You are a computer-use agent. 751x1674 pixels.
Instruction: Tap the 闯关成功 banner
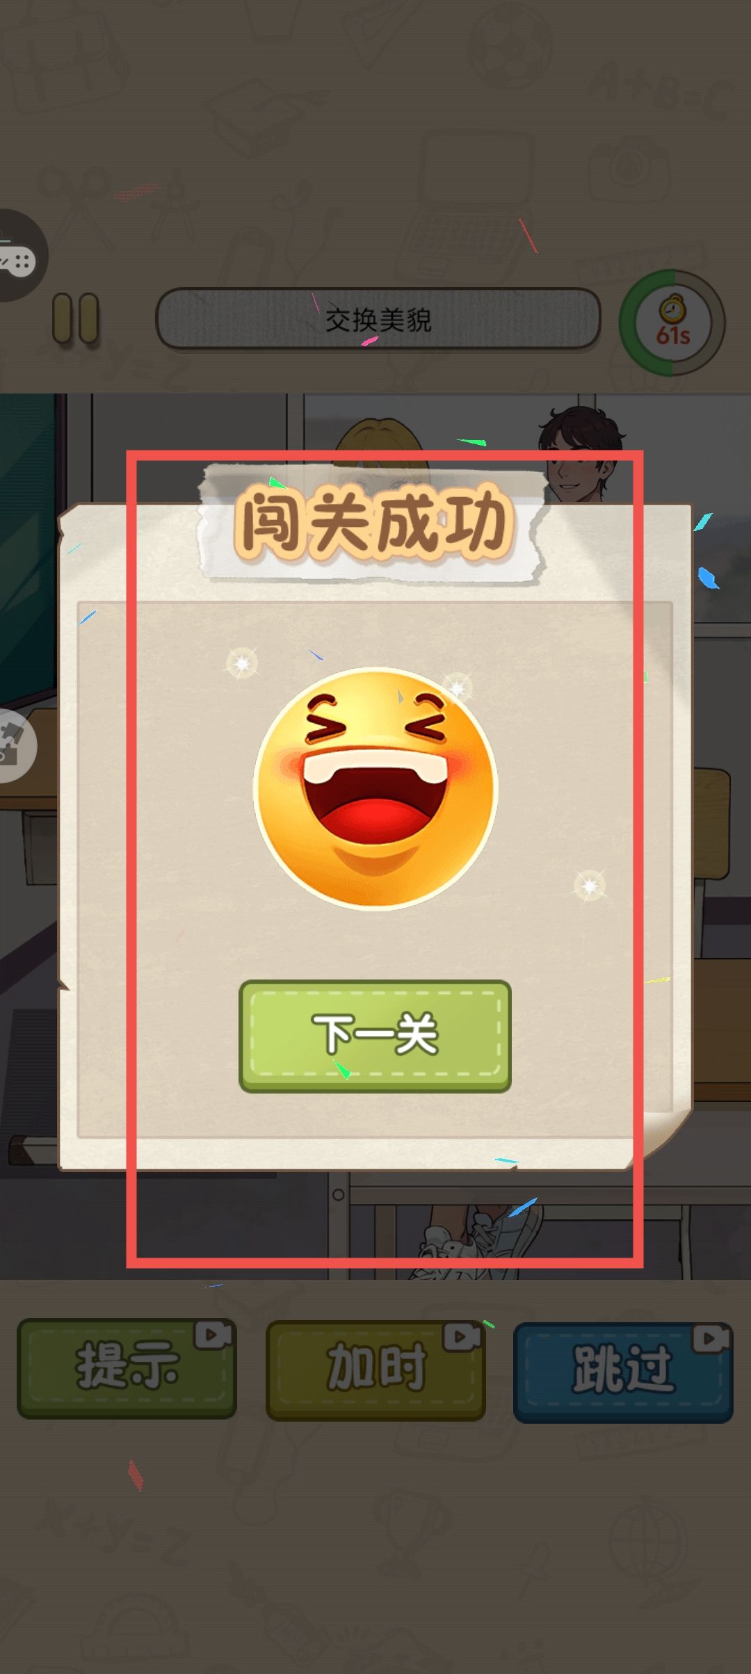pos(373,523)
